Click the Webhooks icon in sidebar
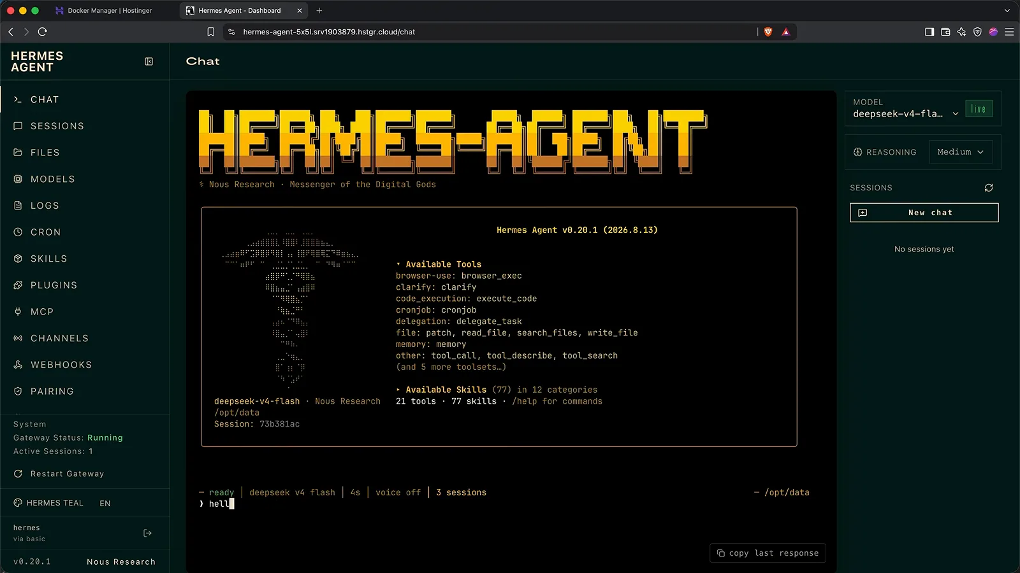The height and width of the screenshot is (573, 1020). point(18,365)
